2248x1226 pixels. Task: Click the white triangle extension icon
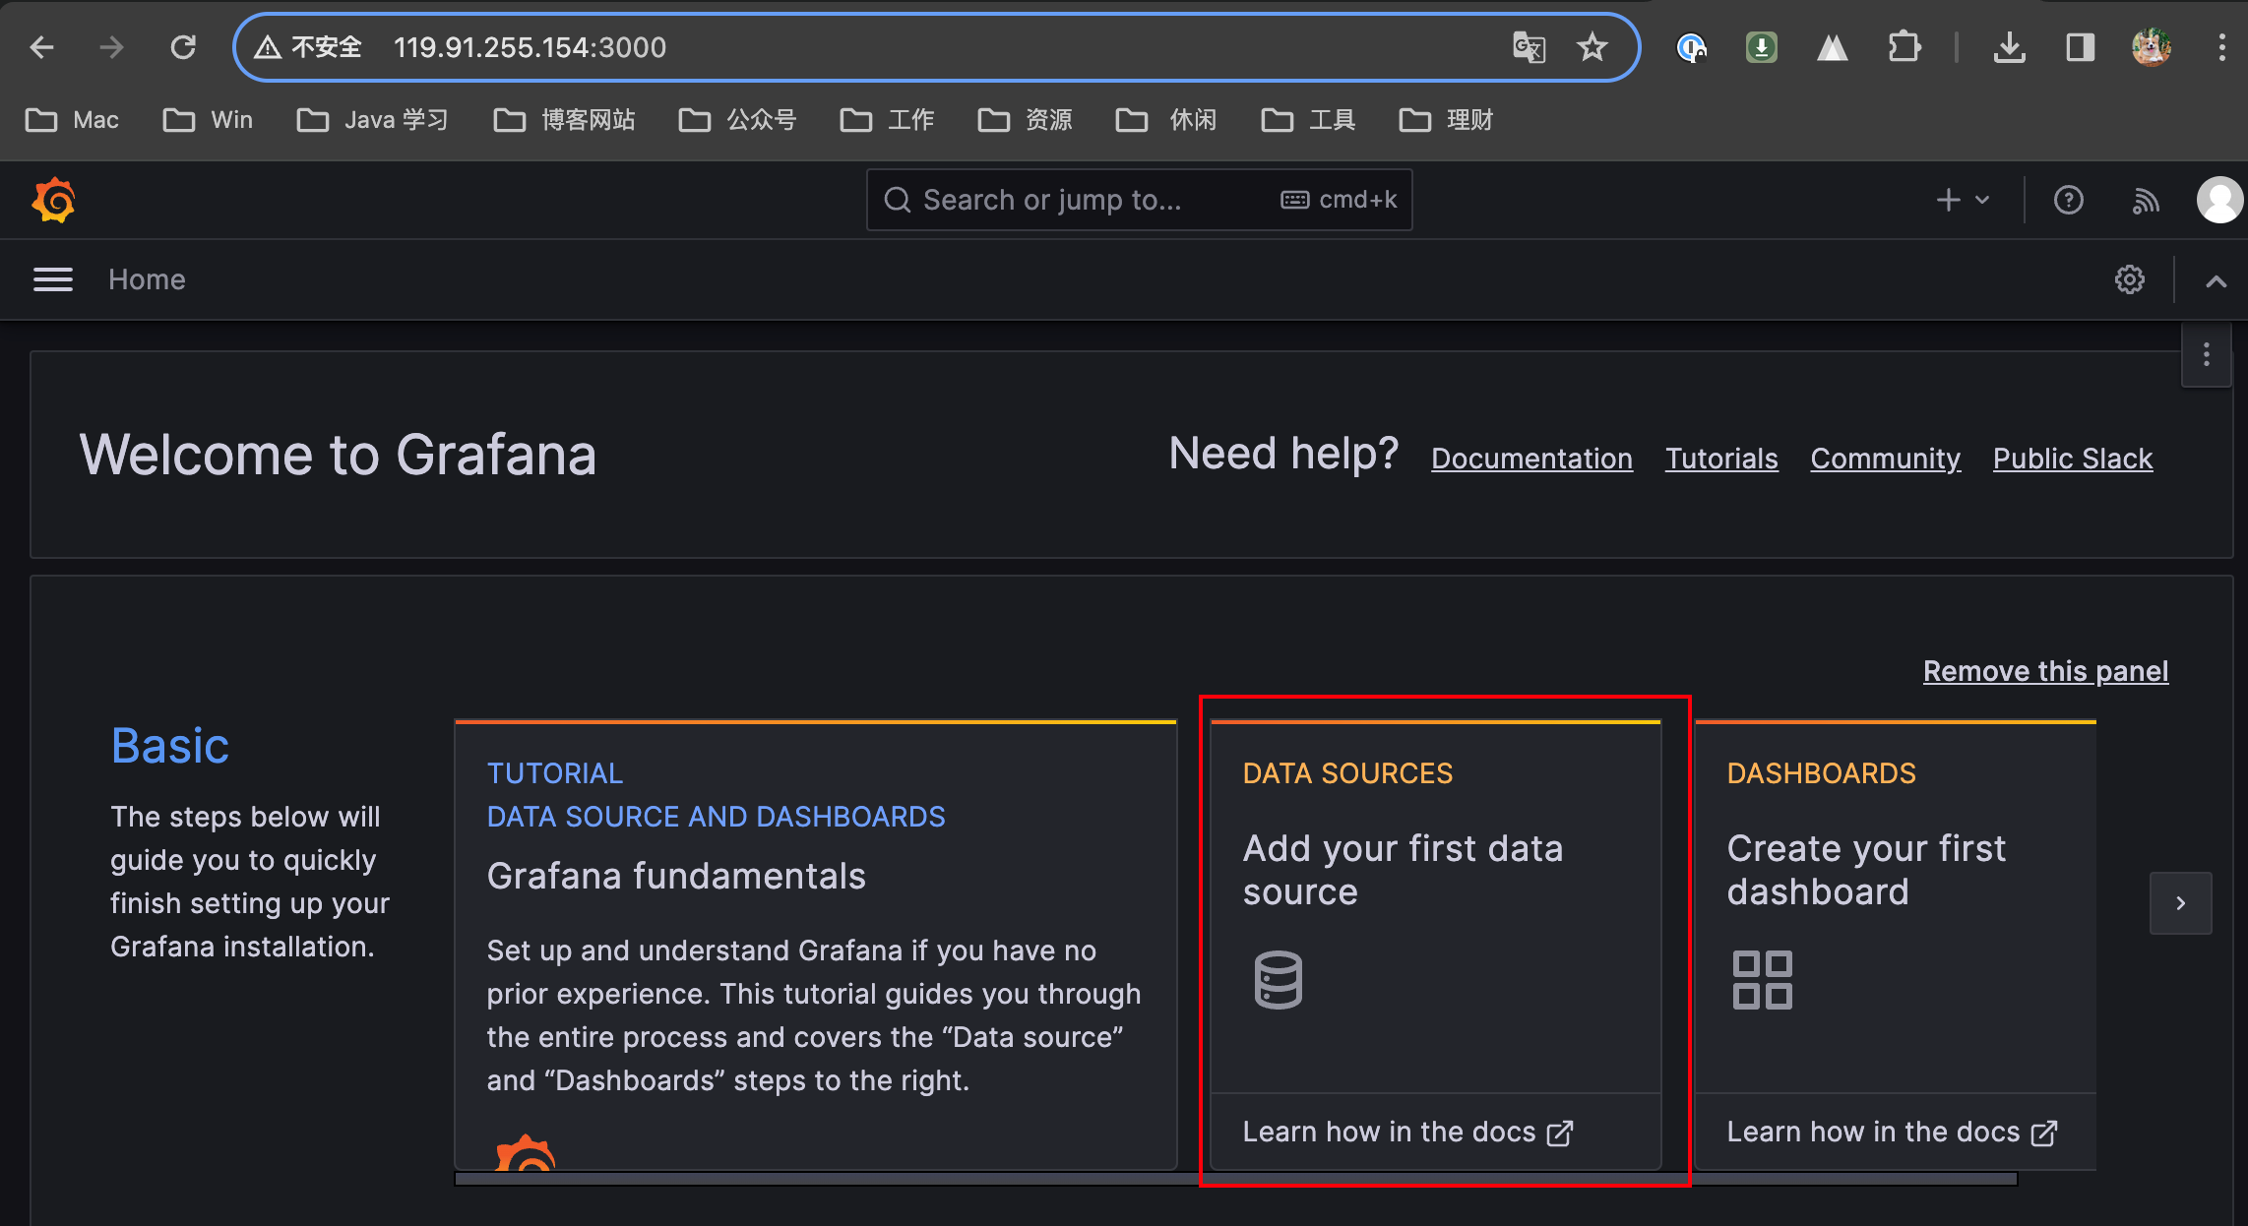(x=1832, y=47)
